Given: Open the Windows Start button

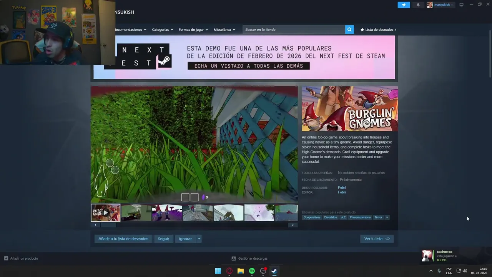Looking at the screenshot, I should 218,271.
